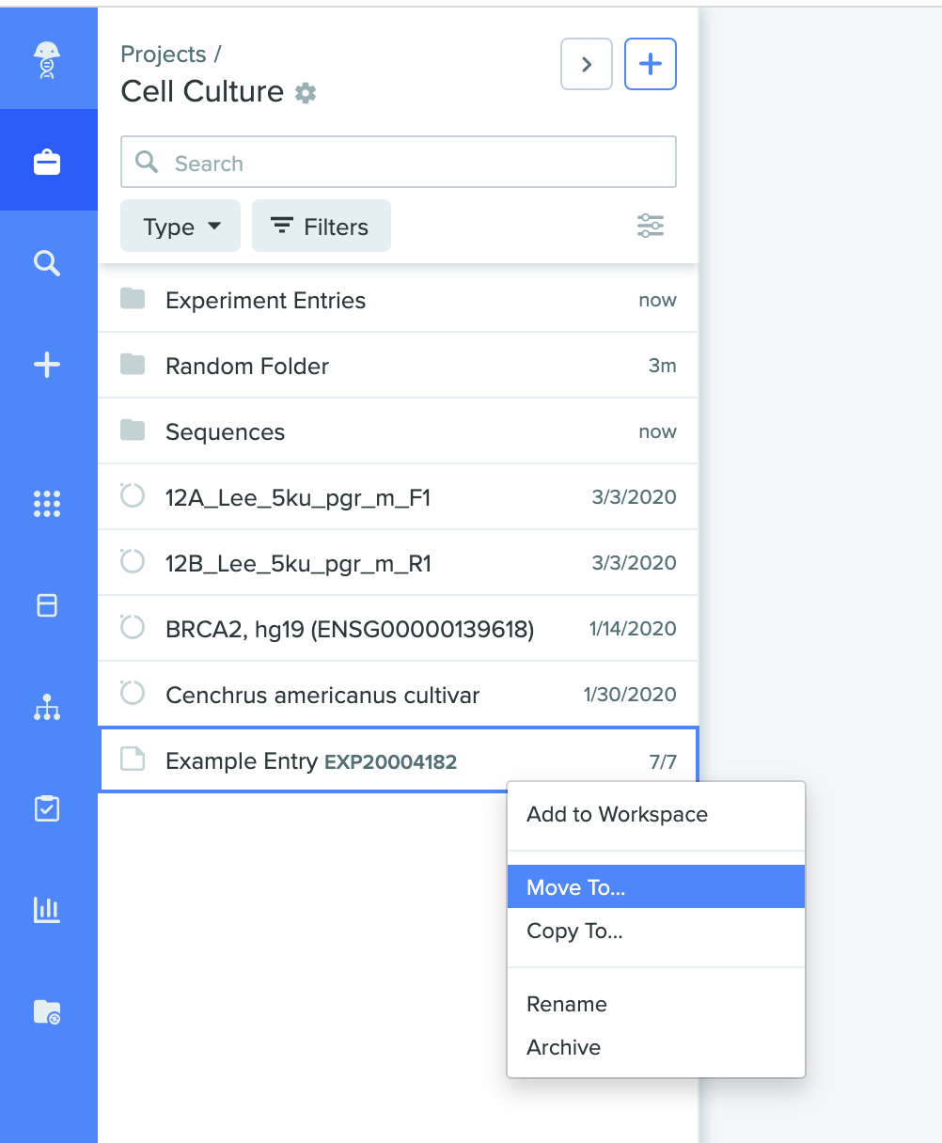Click the blue plus create button
Screen dimensions: 942x1143
tap(651, 64)
